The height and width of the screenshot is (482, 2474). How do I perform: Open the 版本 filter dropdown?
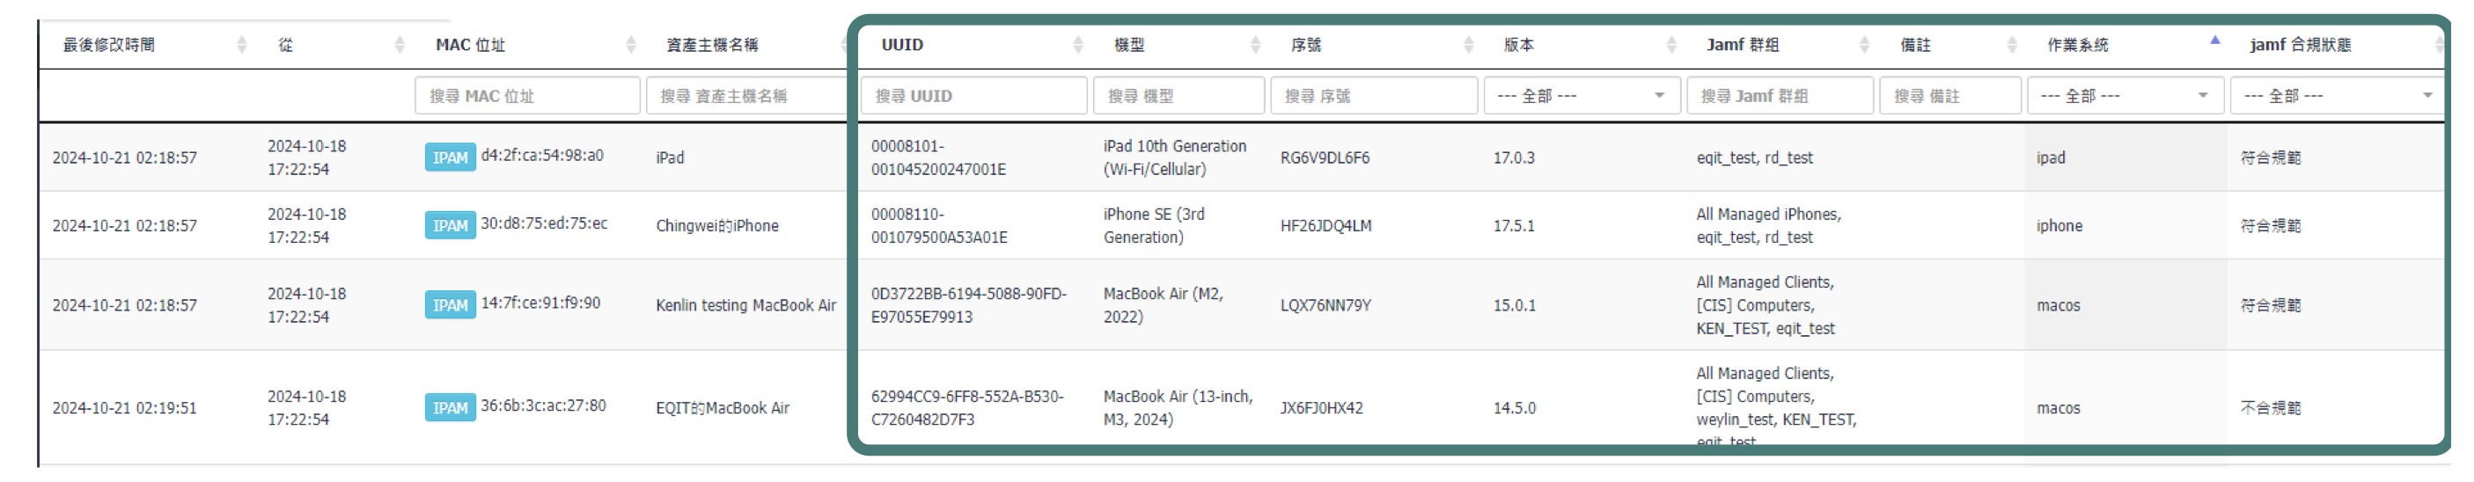(x=1582, y=96)
